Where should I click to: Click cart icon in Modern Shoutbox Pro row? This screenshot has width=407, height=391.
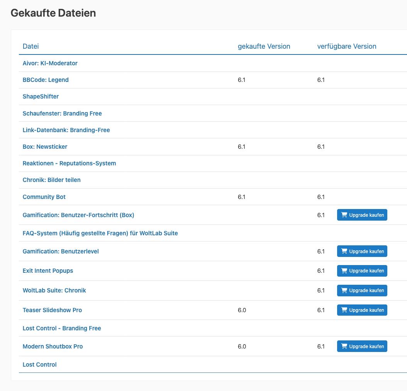click(x=344, y=347)
